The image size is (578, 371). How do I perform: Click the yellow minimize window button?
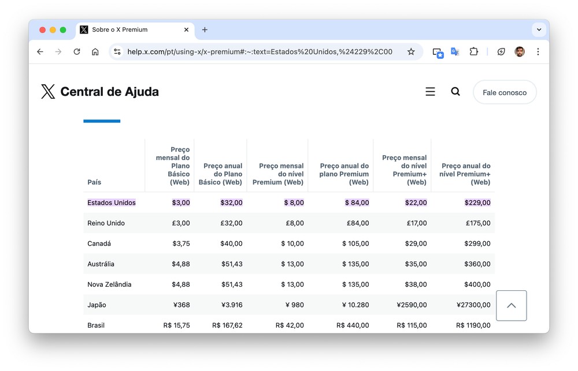(x=53, y=30)
